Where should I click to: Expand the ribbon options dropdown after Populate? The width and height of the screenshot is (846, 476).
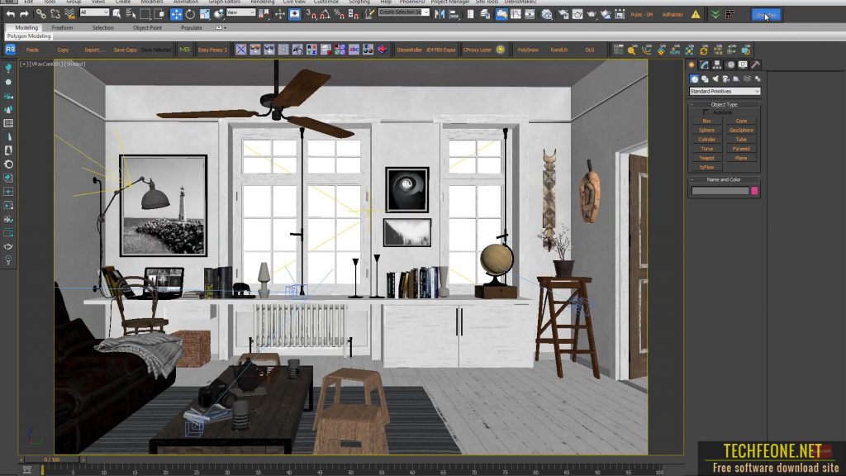[221, 27]
